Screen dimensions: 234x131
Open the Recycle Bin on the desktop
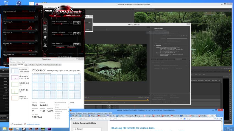coord(6,3)
